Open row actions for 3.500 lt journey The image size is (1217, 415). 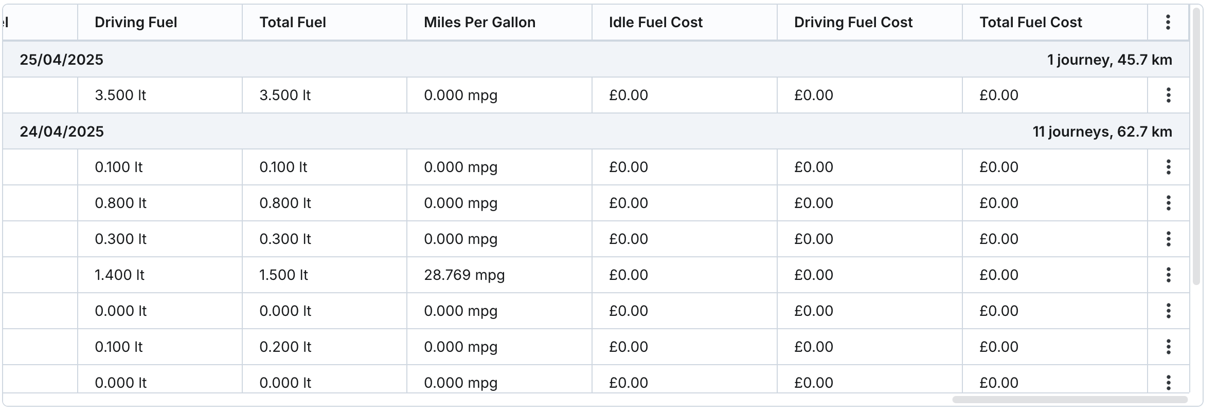coord(1168,95)
